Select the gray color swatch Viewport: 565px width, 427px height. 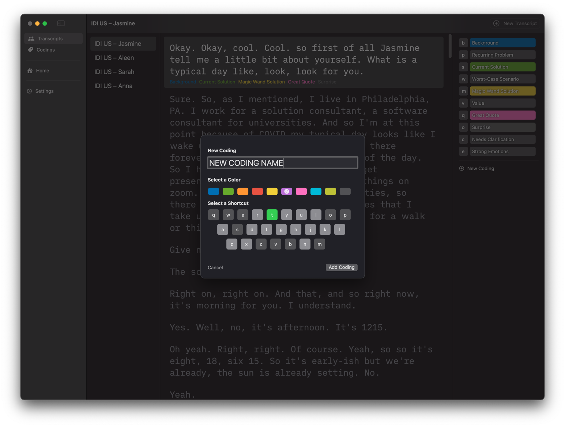click(x=345, y=191)
